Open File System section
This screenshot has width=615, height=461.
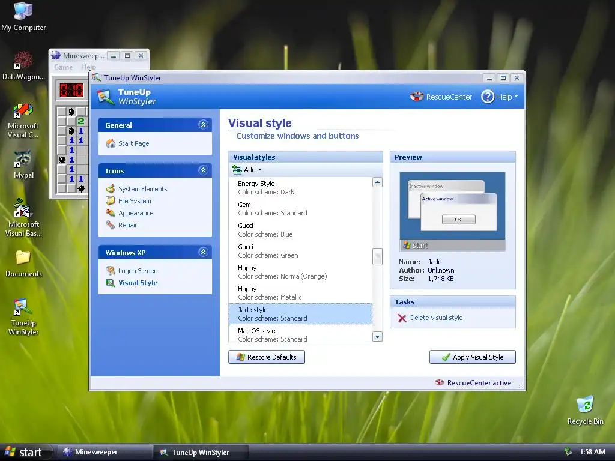[135, 201]
